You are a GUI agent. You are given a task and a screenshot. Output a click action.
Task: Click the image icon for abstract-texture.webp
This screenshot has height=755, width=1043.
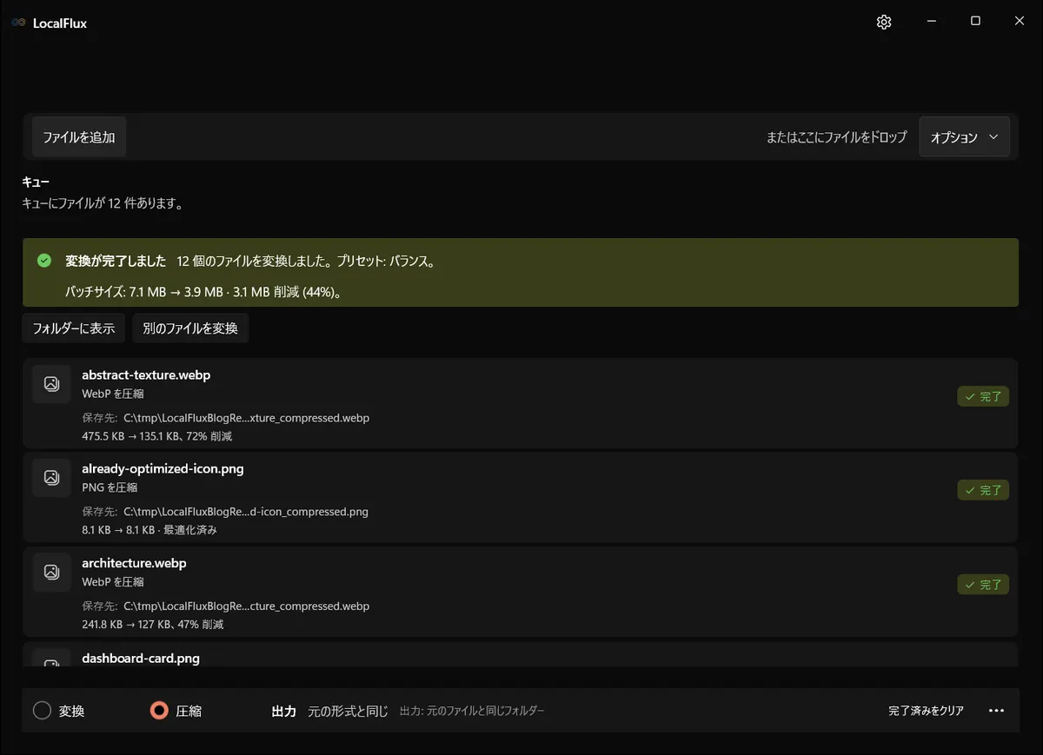[x=51, y=384]
